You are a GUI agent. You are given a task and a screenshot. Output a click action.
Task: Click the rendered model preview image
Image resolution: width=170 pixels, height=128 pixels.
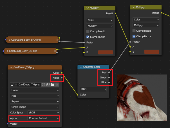tap(142, 98)
